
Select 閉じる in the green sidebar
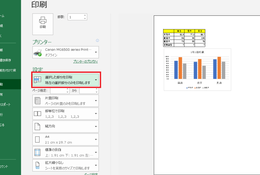pyautogui.click(x=10, y=125)
